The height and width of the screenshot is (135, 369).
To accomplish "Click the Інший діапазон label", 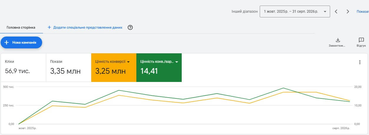I will coord(244,11).
